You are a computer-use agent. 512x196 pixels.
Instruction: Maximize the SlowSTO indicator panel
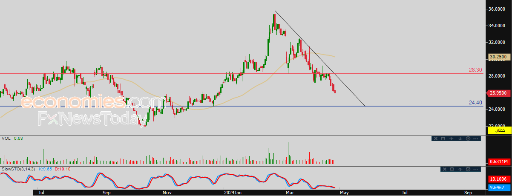pos(452,169)
